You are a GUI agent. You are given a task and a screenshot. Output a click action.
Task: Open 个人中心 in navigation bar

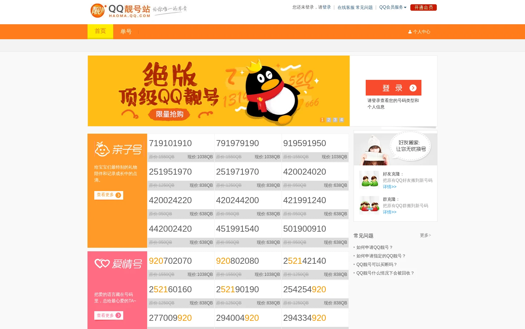click(x=419, y=32)
